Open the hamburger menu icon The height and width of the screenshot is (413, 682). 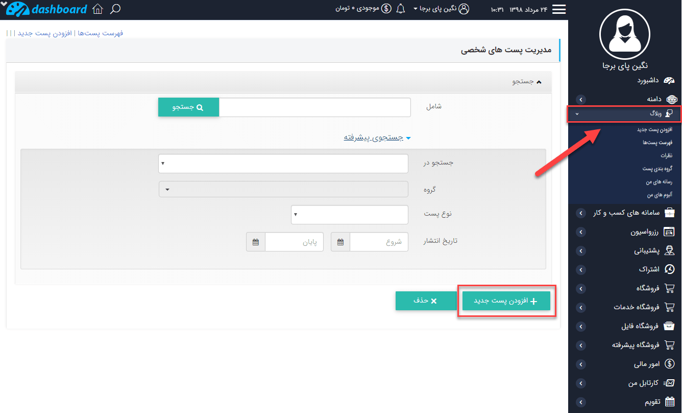[559, 10]
